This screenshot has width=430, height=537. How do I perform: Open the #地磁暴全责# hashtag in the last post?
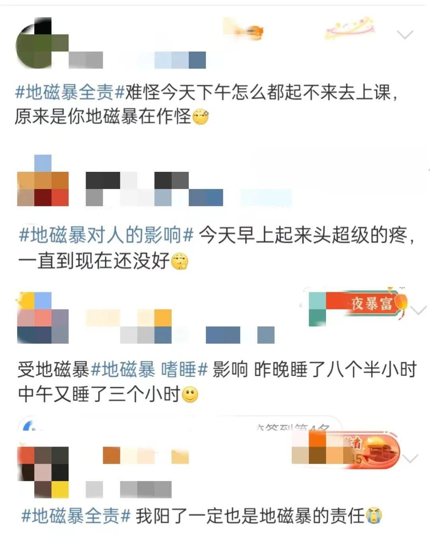tap(76, 516)
